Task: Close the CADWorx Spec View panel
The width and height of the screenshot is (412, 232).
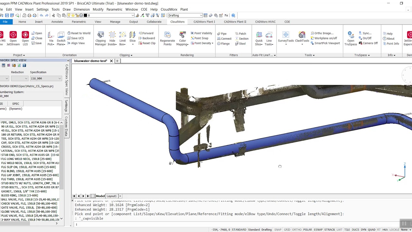Action: coord(68,61)
